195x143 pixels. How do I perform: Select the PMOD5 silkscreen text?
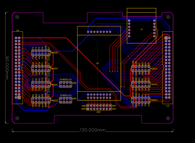pyautogui.click(x=54, y=85)
